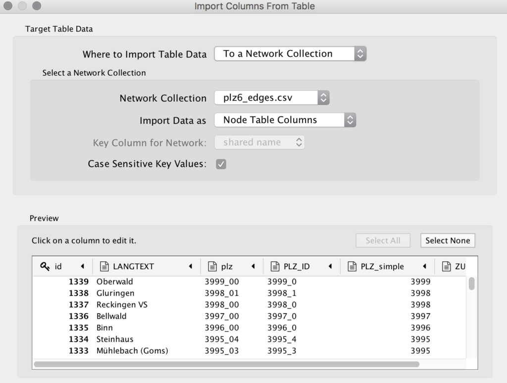
Task: Click id value 1333
Action: 79,351
